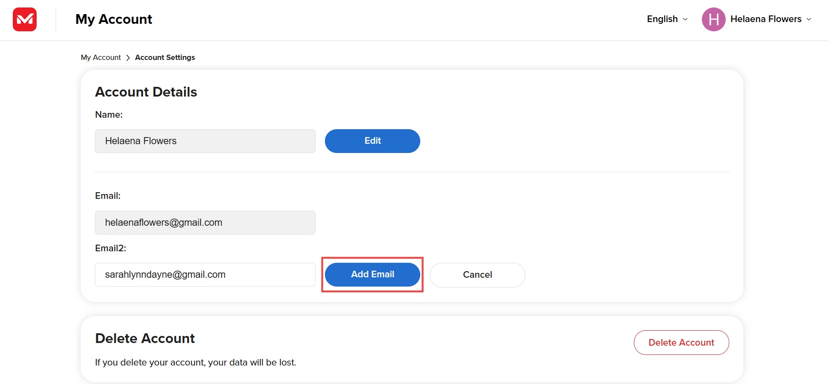
Task: Open the Helaena Flowers user menu
Action: coord(766,19)
